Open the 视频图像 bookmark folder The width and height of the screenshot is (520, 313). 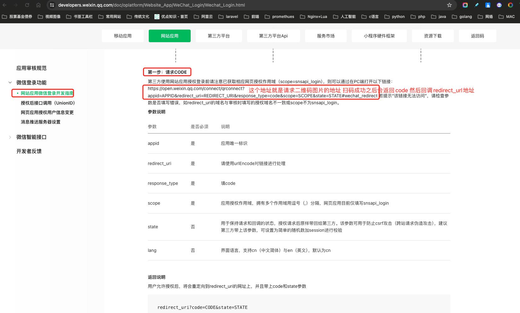pos(49,17)
